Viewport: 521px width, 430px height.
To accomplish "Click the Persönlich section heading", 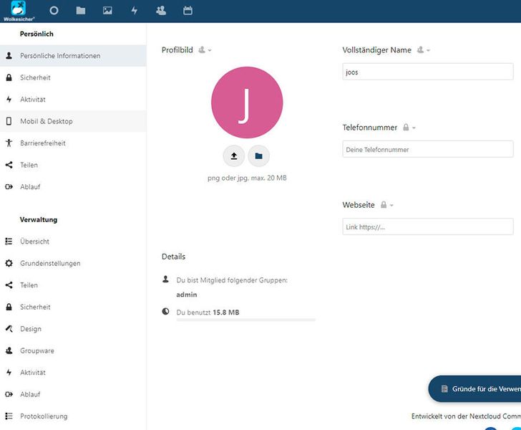I will tap(36, 34).
